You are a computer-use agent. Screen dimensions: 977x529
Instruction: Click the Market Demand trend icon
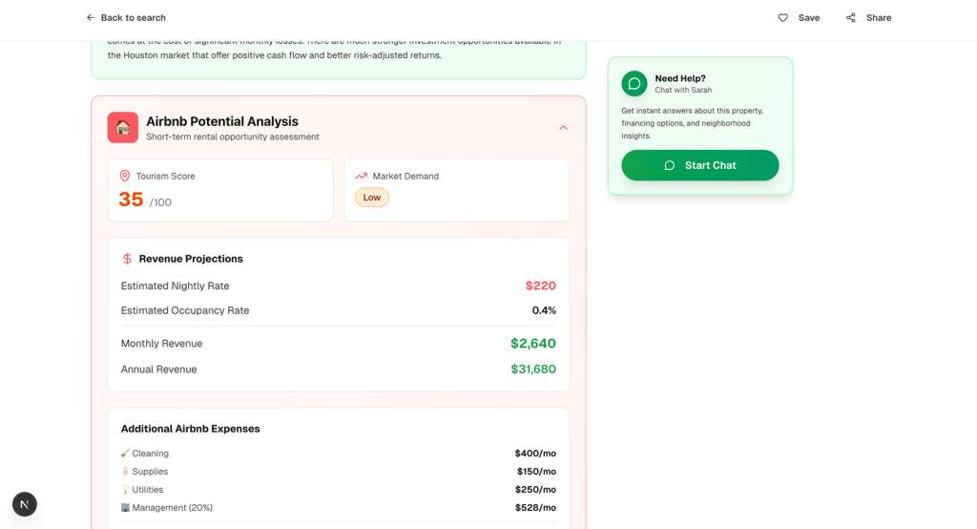(362, 177)
